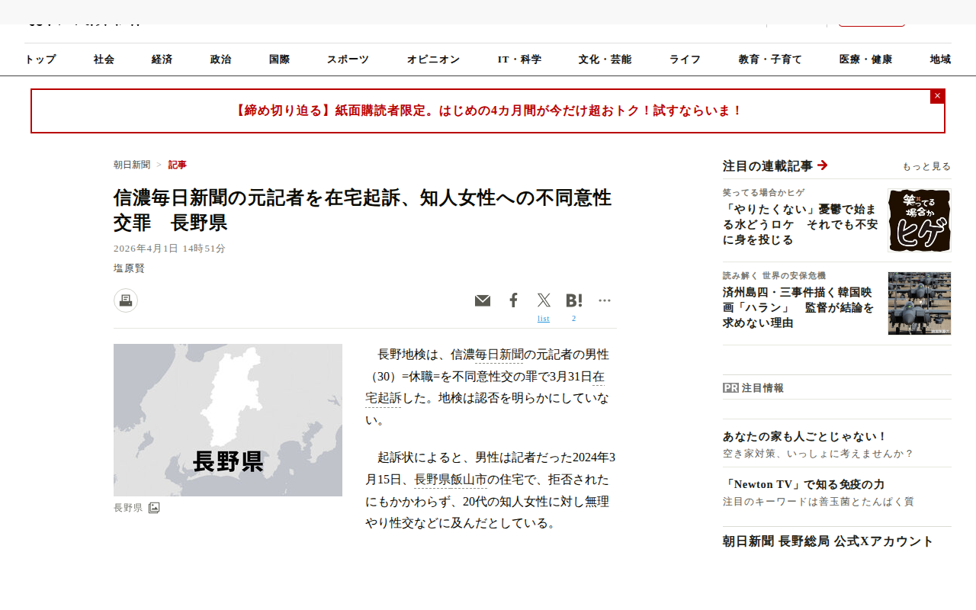Share the article on X
This screenshot has width=976, height=610.
(x=544, y=300)
